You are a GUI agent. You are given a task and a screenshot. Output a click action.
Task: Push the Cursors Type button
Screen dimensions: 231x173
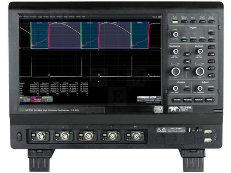pyautogui.click(x=187, y=89)
